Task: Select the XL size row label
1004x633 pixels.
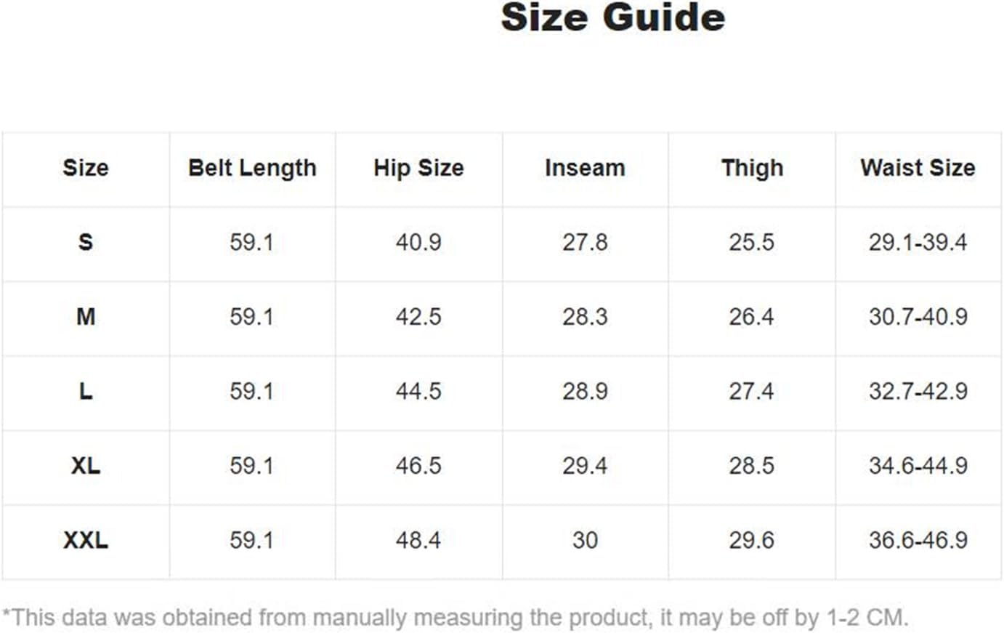Action: (86, 466)
